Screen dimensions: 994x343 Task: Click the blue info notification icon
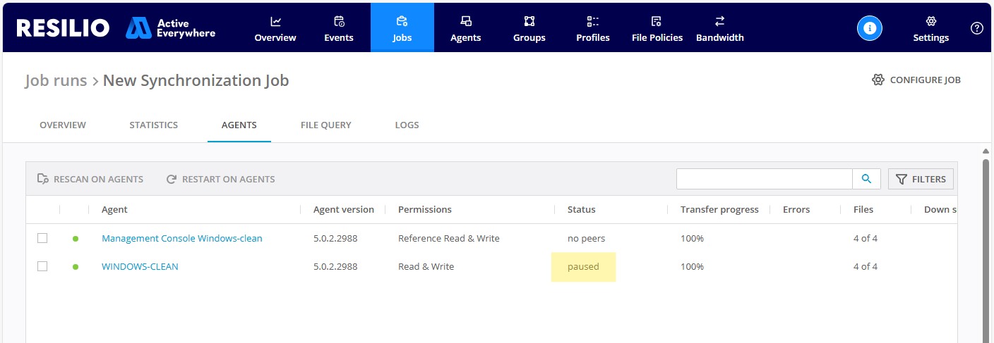tap(870, 28)
